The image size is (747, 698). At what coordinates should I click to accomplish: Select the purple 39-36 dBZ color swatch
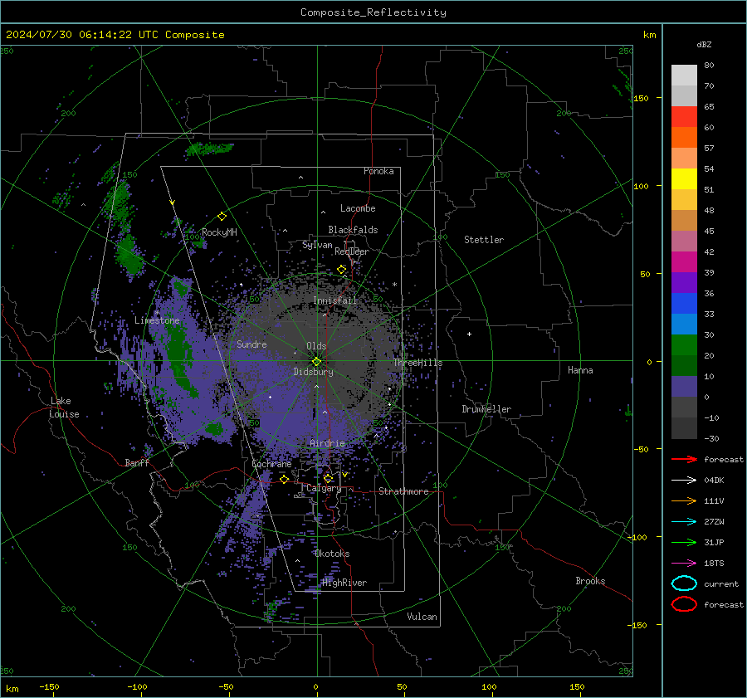tap(684, 283)
